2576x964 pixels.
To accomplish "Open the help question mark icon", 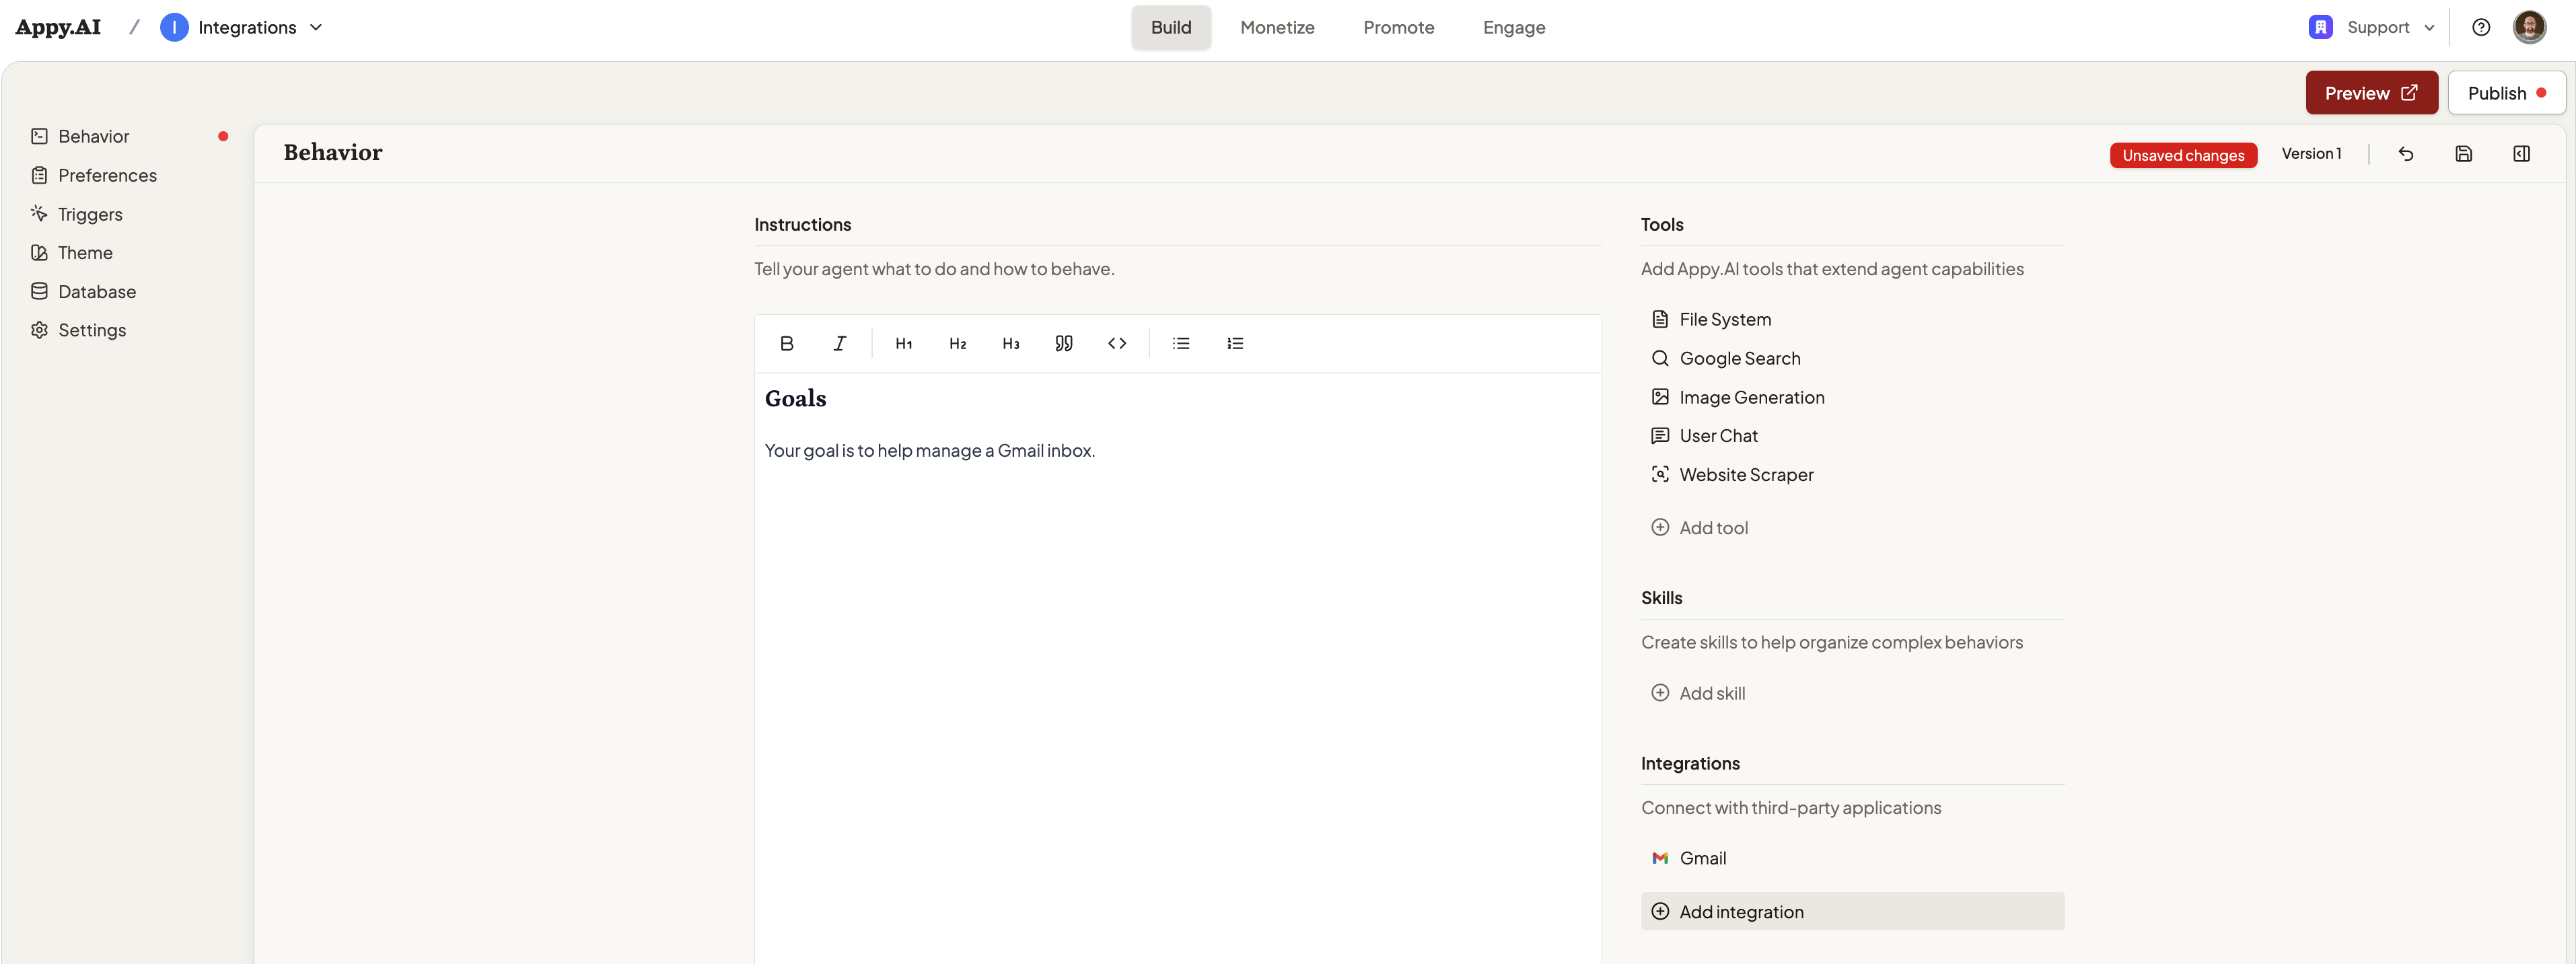I will (2481, 27).
